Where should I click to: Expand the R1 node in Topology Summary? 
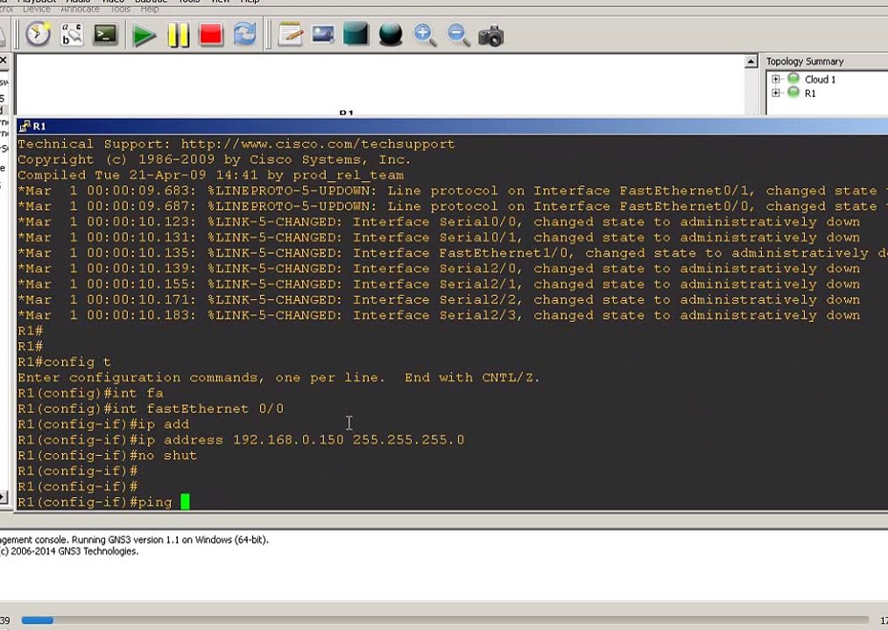[776, 93]
